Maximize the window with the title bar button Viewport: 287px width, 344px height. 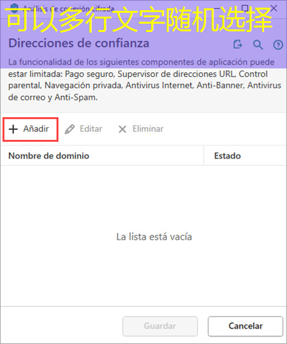(x=245, y=8)
